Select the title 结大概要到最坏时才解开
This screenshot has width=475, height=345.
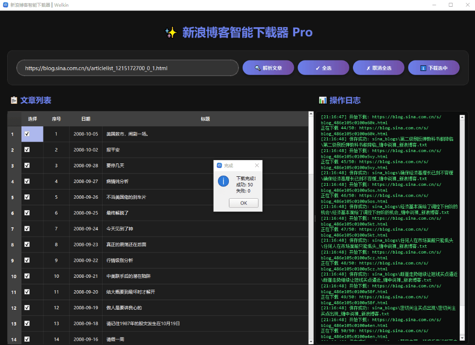coord(131,292)
